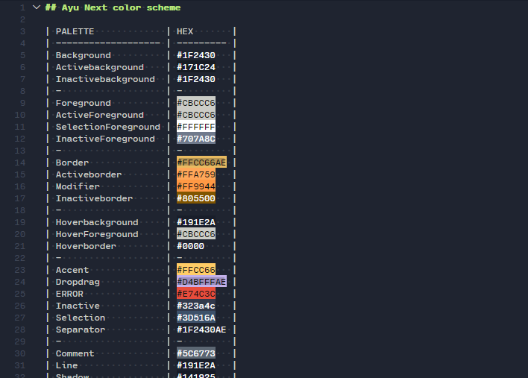This screenshot has width=528, height=378.
Task: Select the PALETTE column header
Action: click(75, 31)
